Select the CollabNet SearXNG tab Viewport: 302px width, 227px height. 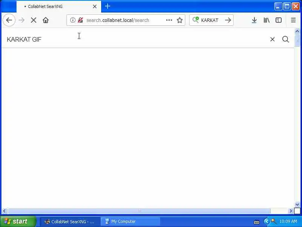59,6
